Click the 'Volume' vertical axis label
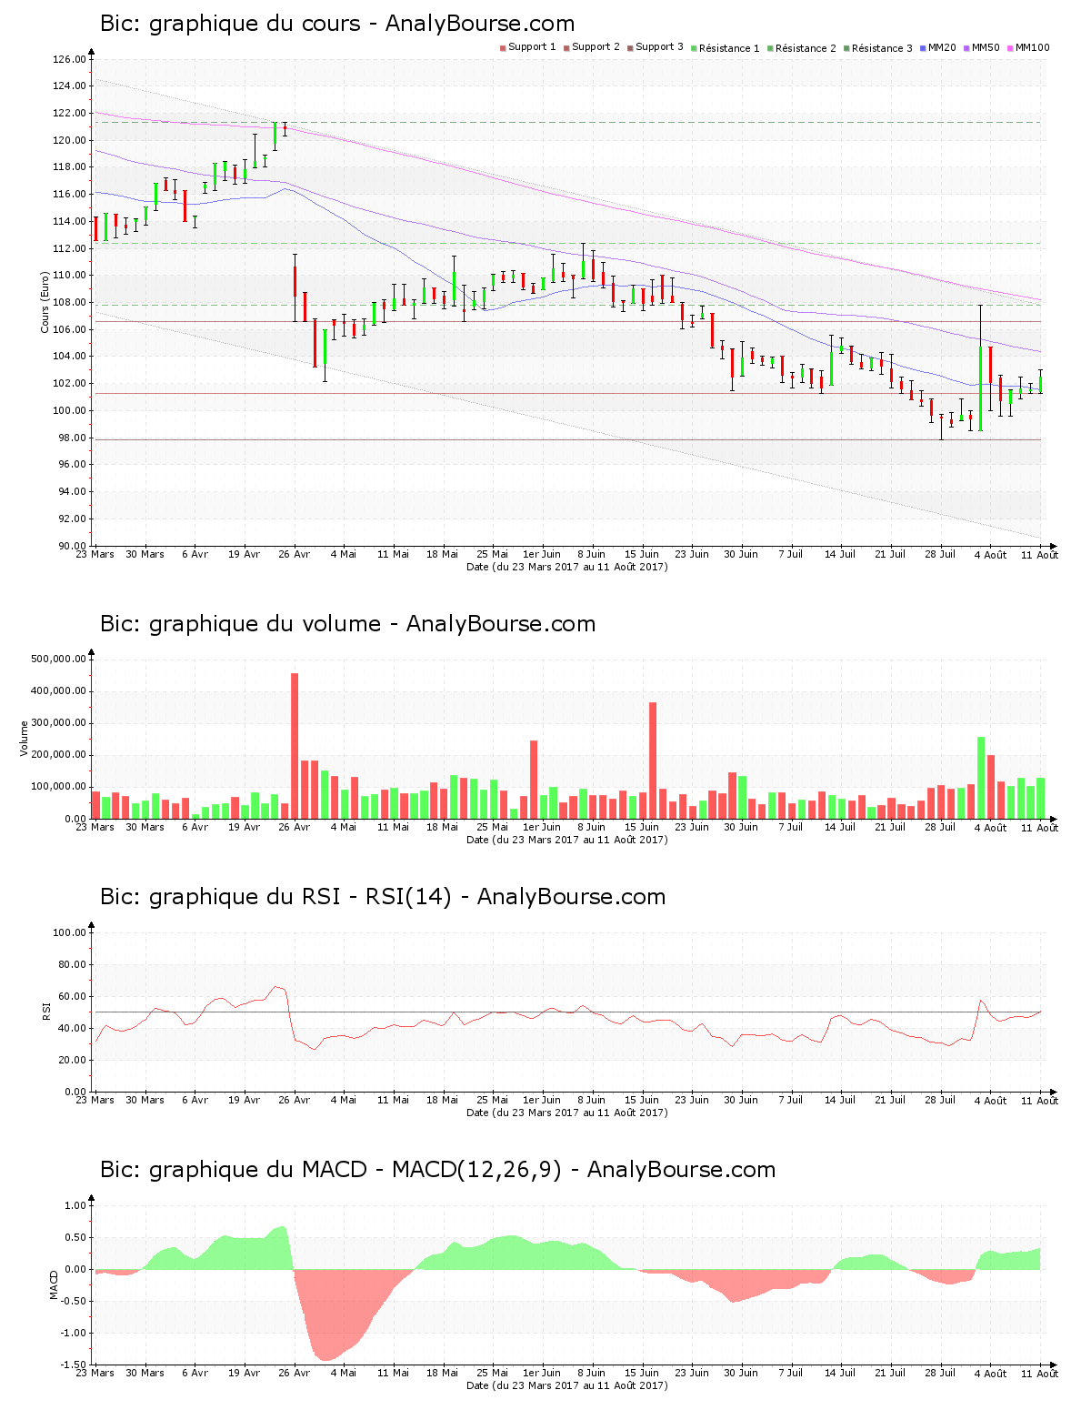The image size is (1091, 1410). (25, 738)
